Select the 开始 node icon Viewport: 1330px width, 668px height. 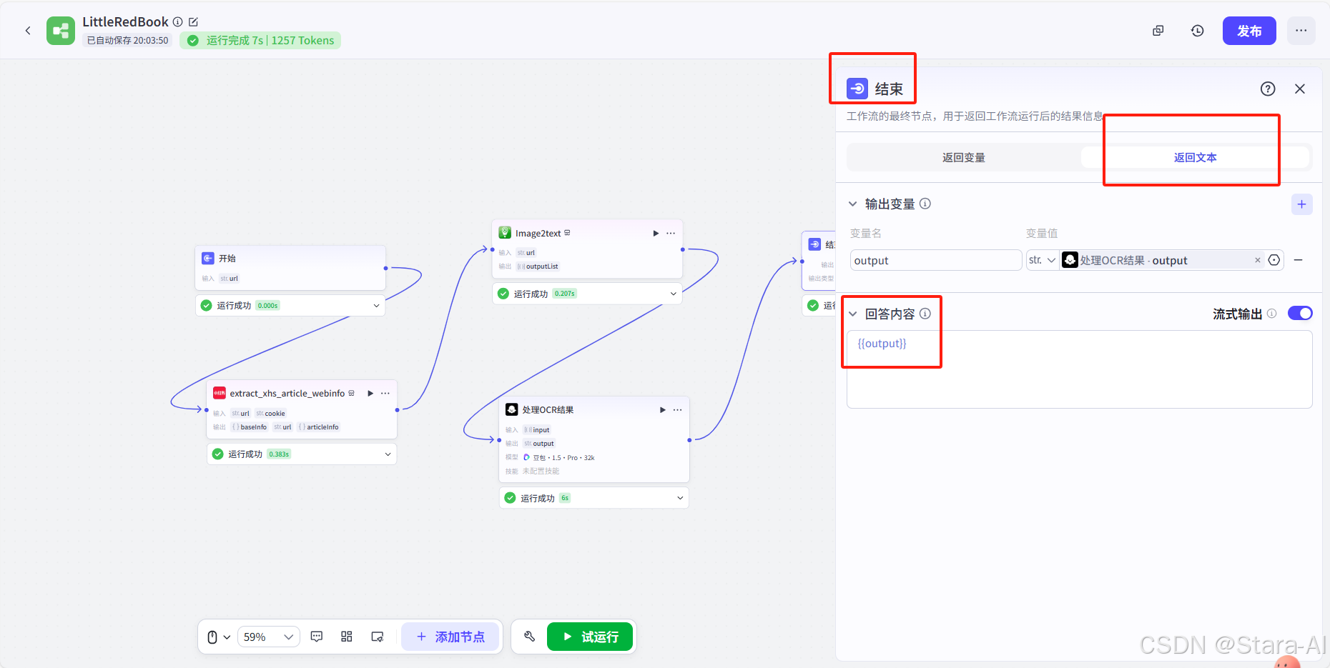coord(208,258)
